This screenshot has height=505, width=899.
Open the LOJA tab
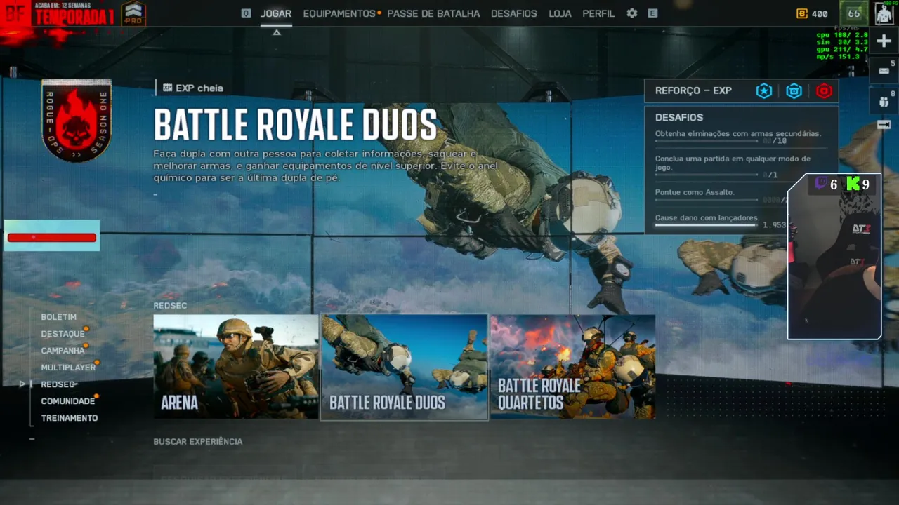coord(560,13)
